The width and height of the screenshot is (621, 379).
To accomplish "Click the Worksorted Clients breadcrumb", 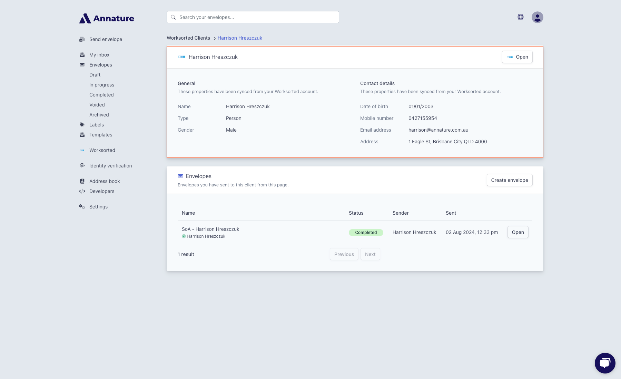I will [x=188, y=38].
